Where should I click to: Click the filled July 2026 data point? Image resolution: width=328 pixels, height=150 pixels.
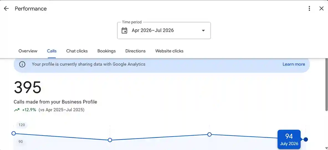click(x=306, y=139)
